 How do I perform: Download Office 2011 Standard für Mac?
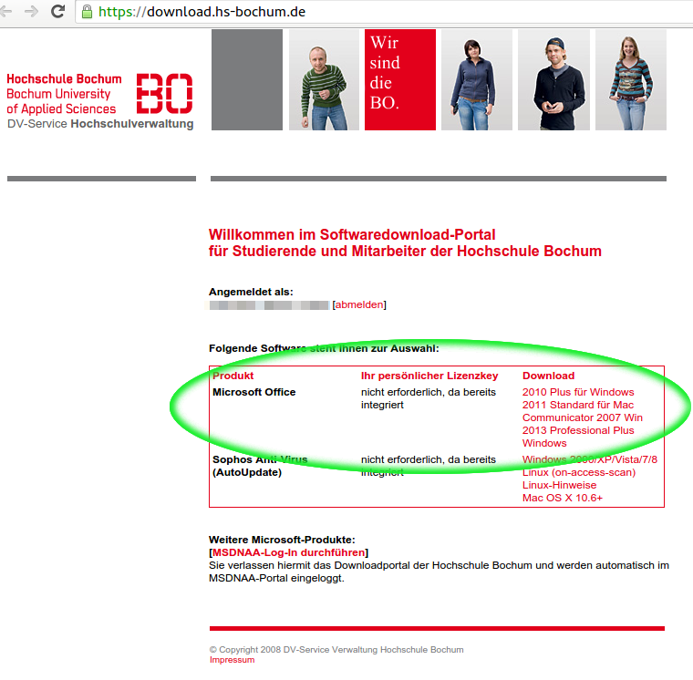tap(577, 405)
